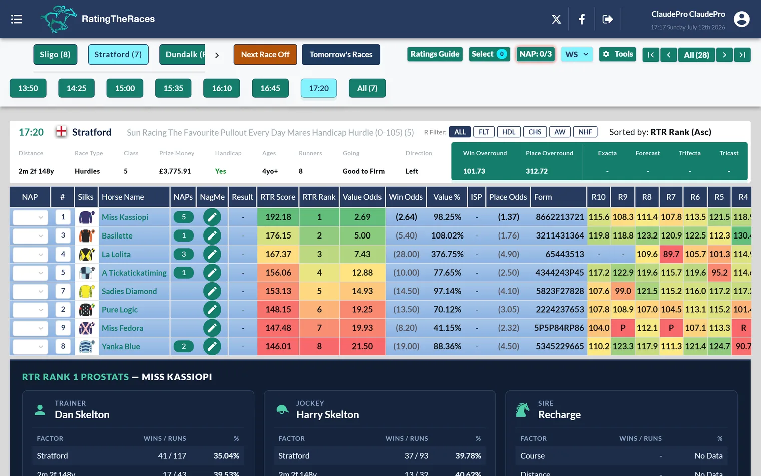The image size is (761, 476).
Task: Click Miss Kassiopi's jockey silks icon
Action: [x=87, y=217]
